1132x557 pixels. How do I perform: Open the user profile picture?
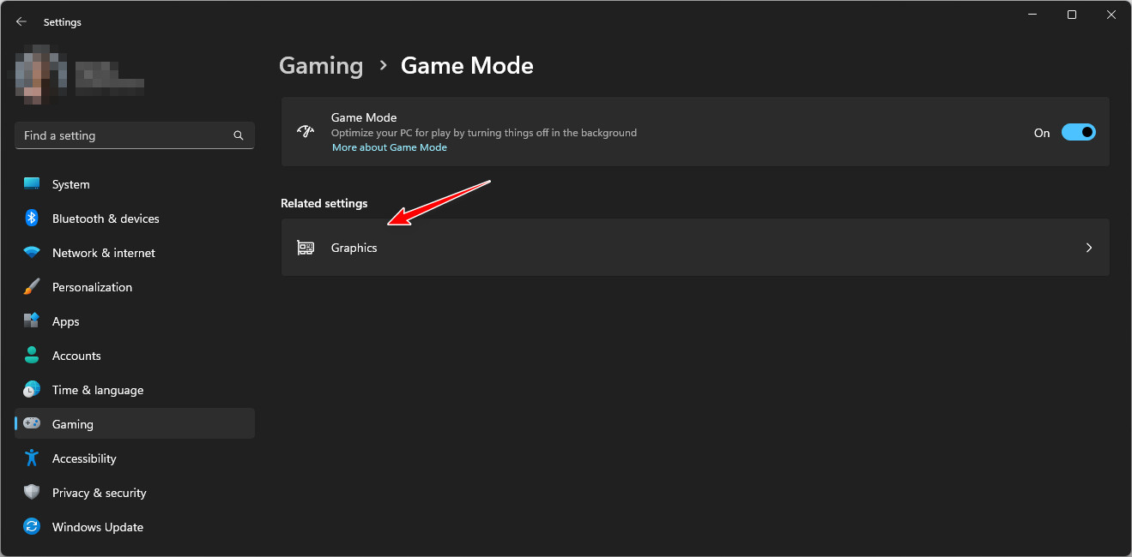tap(37, 72)
